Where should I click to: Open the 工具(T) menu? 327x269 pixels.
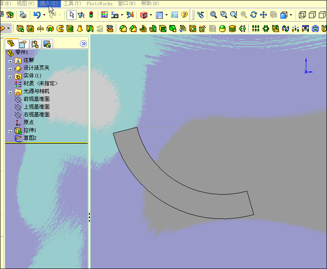[72, 3]
